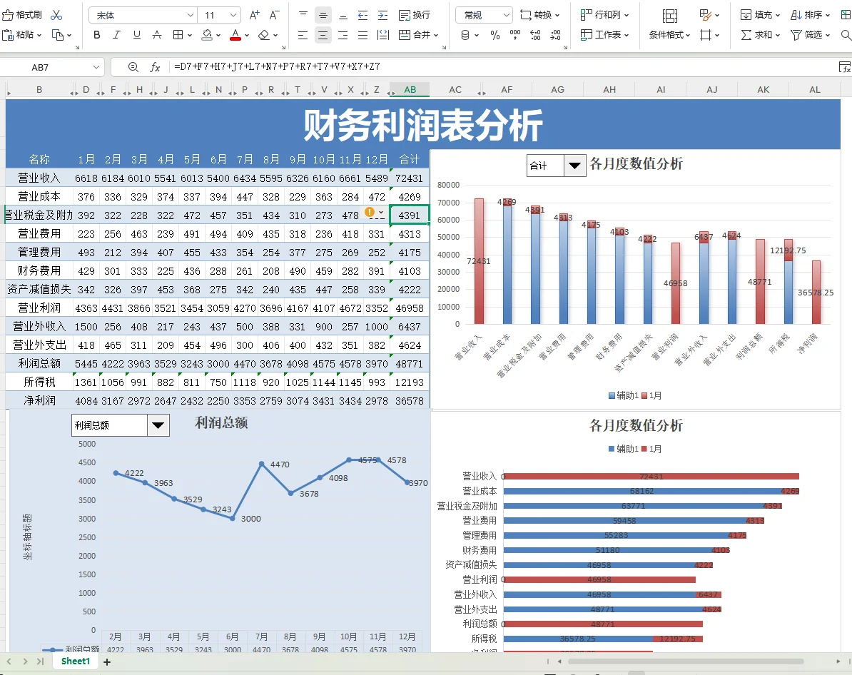Go to previous sheet arrow
The height and width of the screenshot is (675, 852).
click(9, 661)
